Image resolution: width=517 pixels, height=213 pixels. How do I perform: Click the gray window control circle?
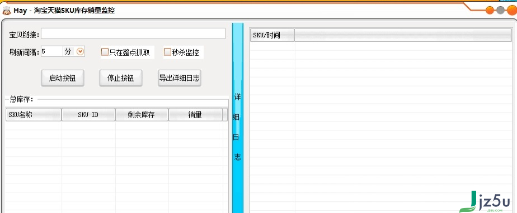tap(501, 11)
